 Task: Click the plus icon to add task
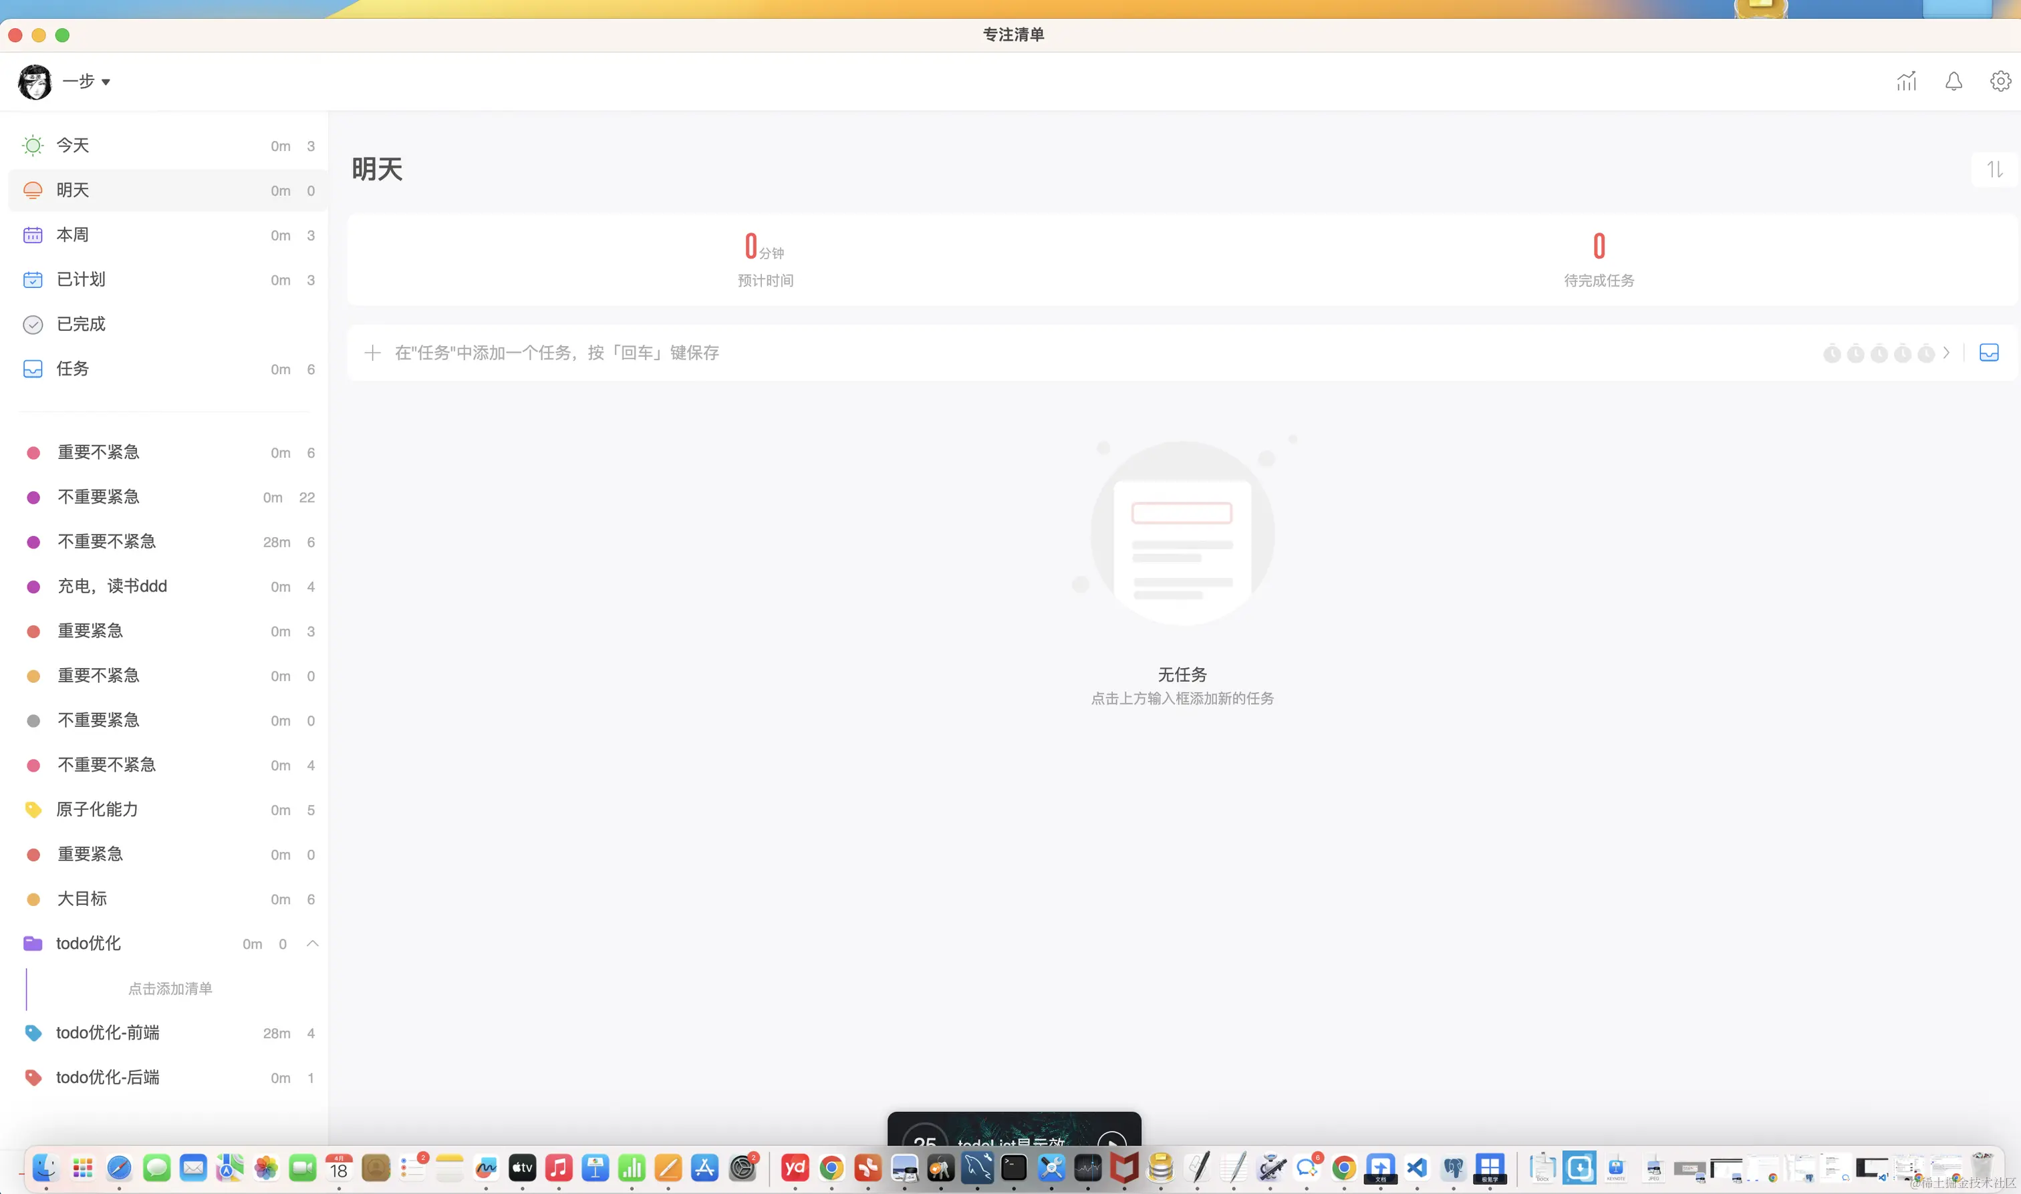pyautogui.click(x=372, y=352)
